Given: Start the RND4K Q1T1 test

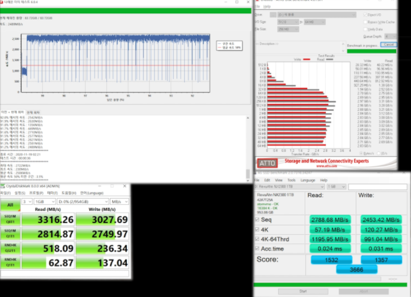Looking at the screenshot, I should (10, 262).
